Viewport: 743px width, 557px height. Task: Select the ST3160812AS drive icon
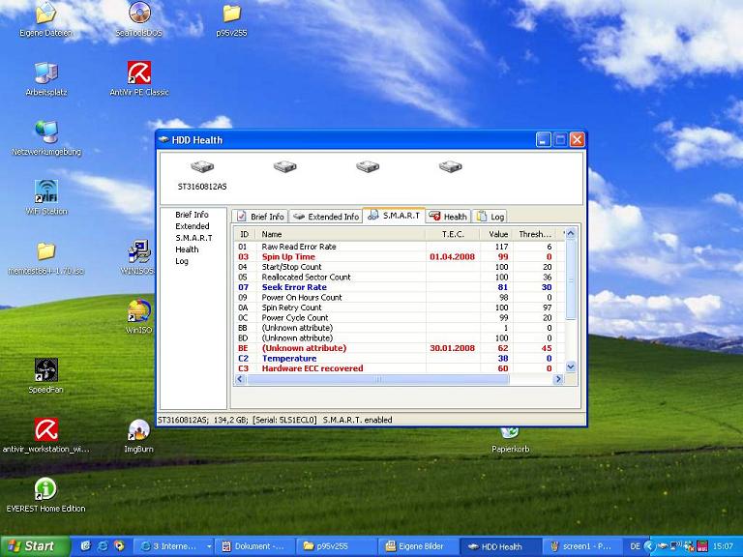tap(202, 167)
